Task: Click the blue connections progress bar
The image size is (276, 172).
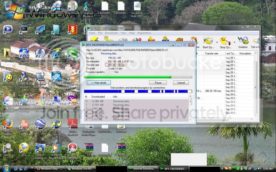Action: pos(138,91)
